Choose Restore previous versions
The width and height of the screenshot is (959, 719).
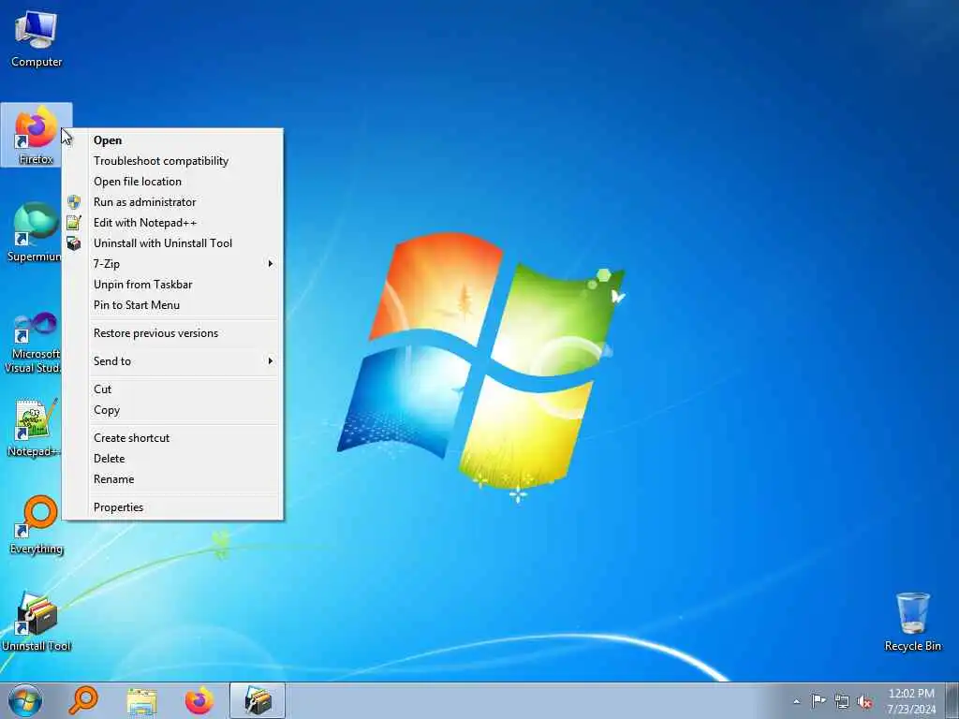tap(172, 333)
